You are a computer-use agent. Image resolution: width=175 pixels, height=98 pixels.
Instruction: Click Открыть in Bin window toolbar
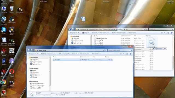[86, 33]
